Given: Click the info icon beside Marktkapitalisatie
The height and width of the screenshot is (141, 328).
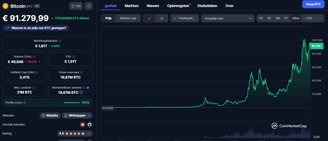Looking at the screenshot, I should [60, 41].
